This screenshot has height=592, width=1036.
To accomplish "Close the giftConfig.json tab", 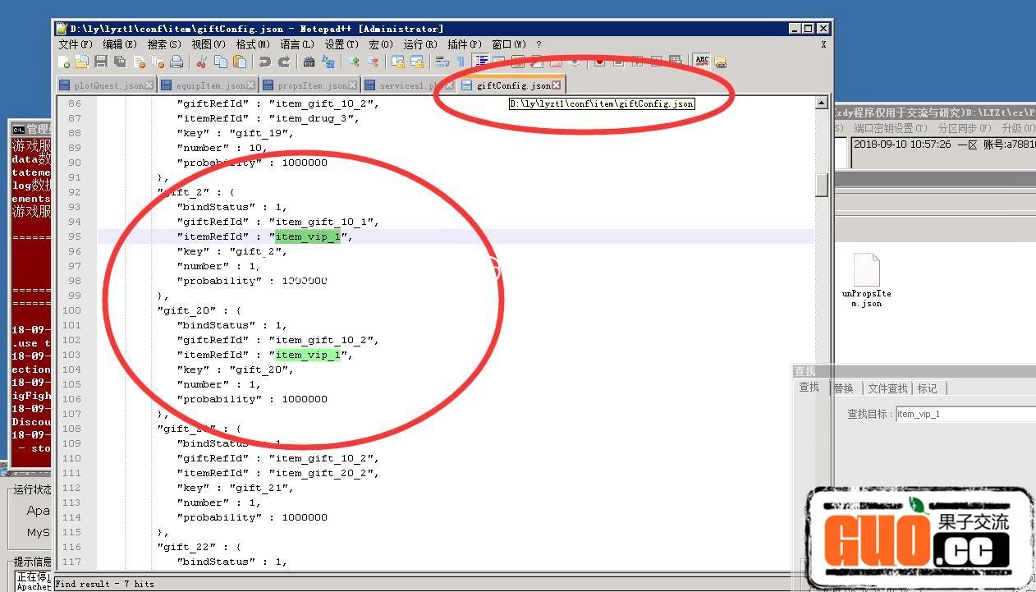I will 557,85.
